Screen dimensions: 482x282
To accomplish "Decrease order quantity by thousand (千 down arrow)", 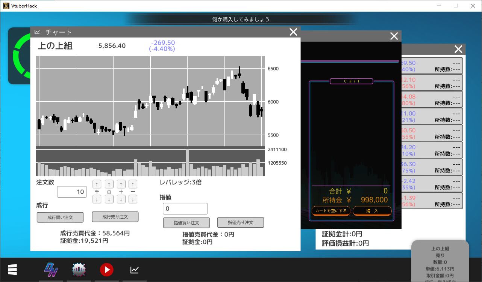I will click(x=97, y=199).
